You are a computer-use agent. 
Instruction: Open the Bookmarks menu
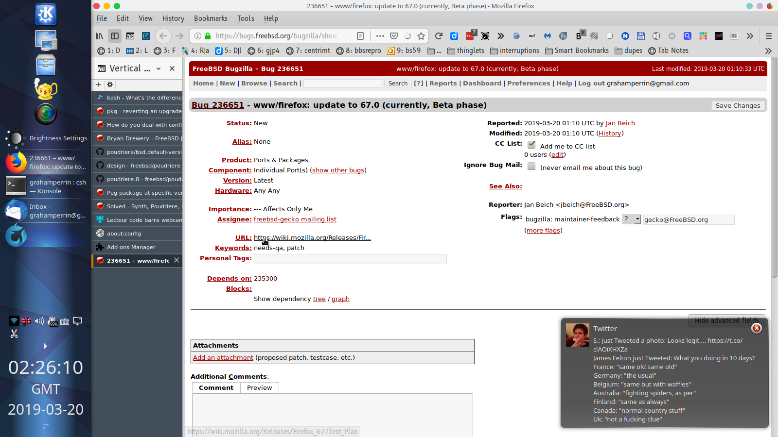coord(211,18)
